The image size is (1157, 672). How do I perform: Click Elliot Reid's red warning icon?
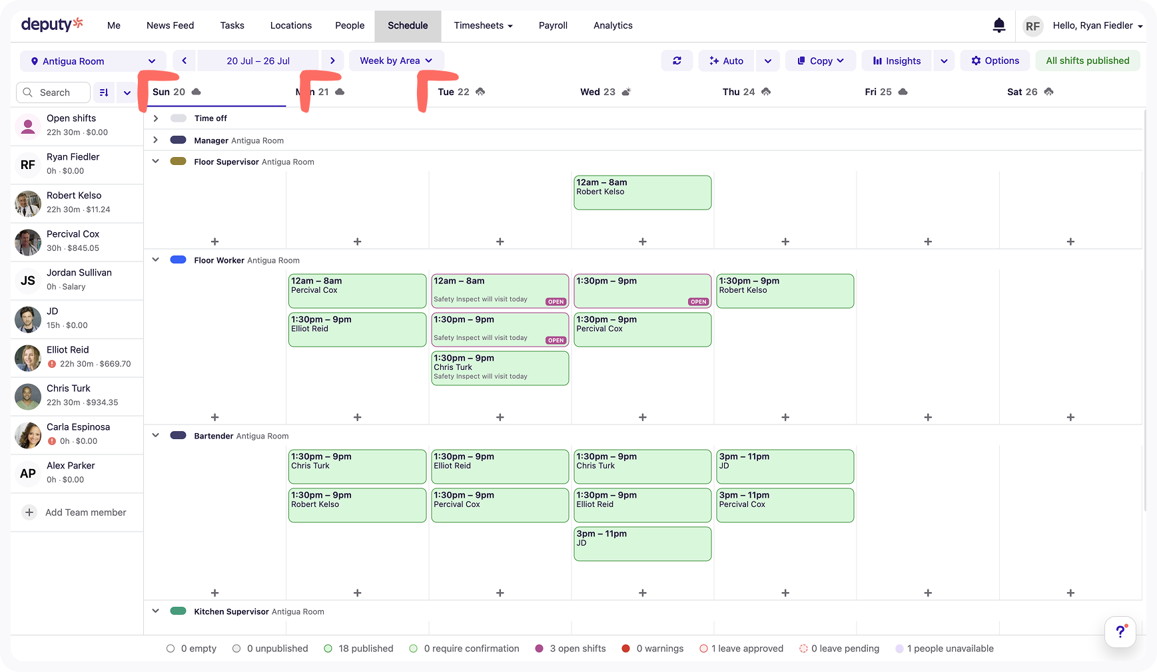pyautogui.click(x=52, y=364)
